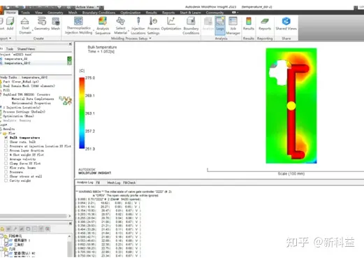
Task: Open the Active View dropdown
Action: tap(98, 7)
